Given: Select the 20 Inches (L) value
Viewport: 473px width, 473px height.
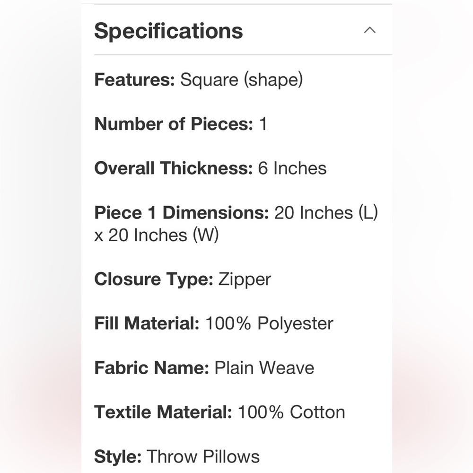Looking at the screenshot, I should point(326,213).
